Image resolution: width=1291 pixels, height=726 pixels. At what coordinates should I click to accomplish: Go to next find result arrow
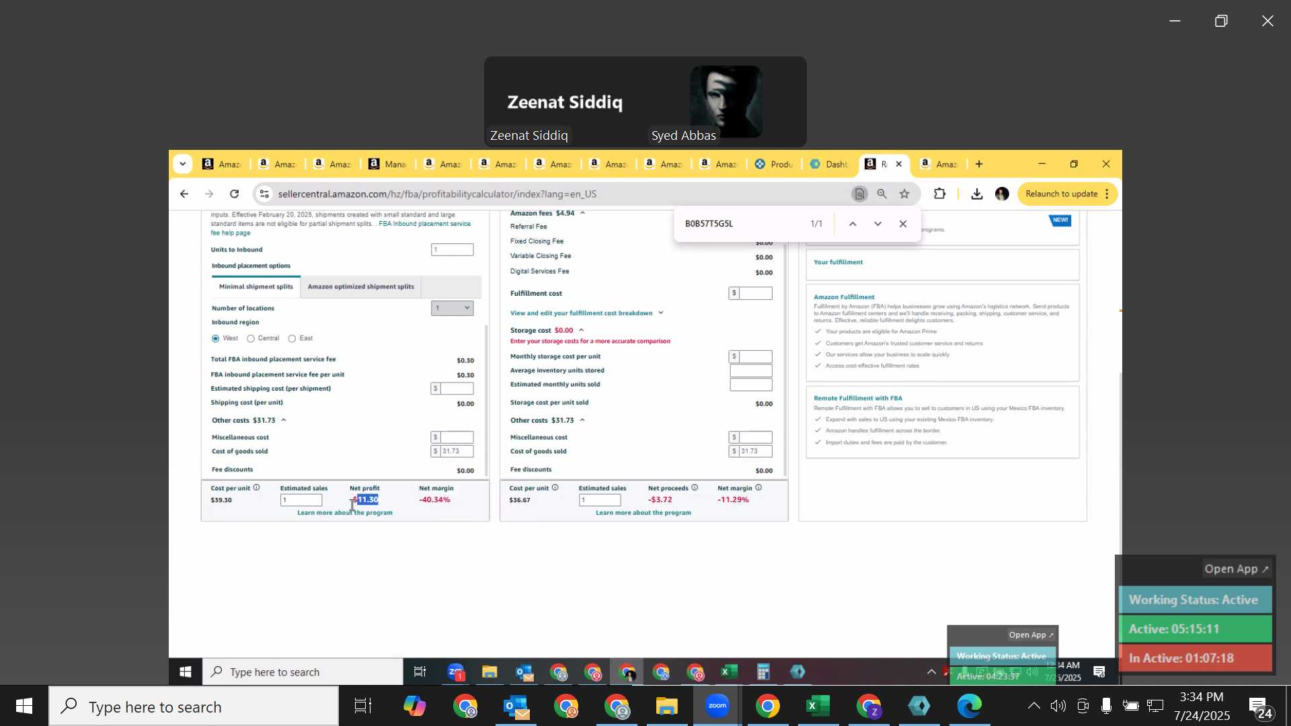[x=877, y=224]
